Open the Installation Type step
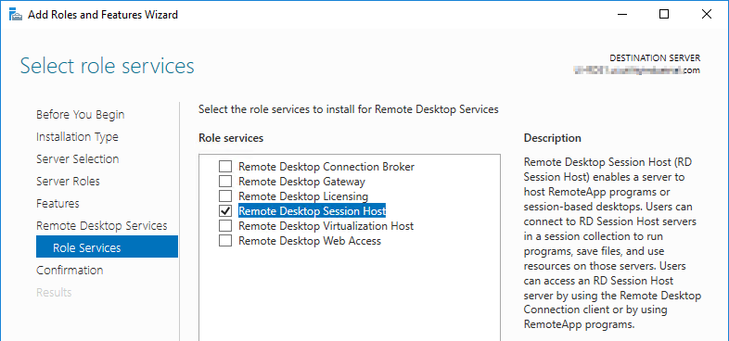The image size is (729, 341). pos(77,137)
